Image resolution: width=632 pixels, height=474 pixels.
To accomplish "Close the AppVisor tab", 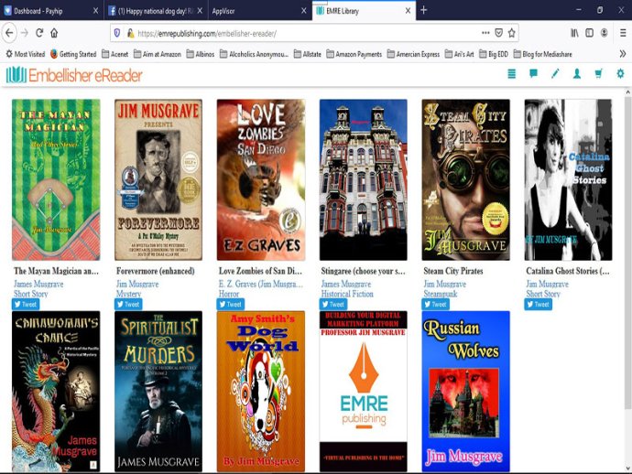I will point(304,11).
